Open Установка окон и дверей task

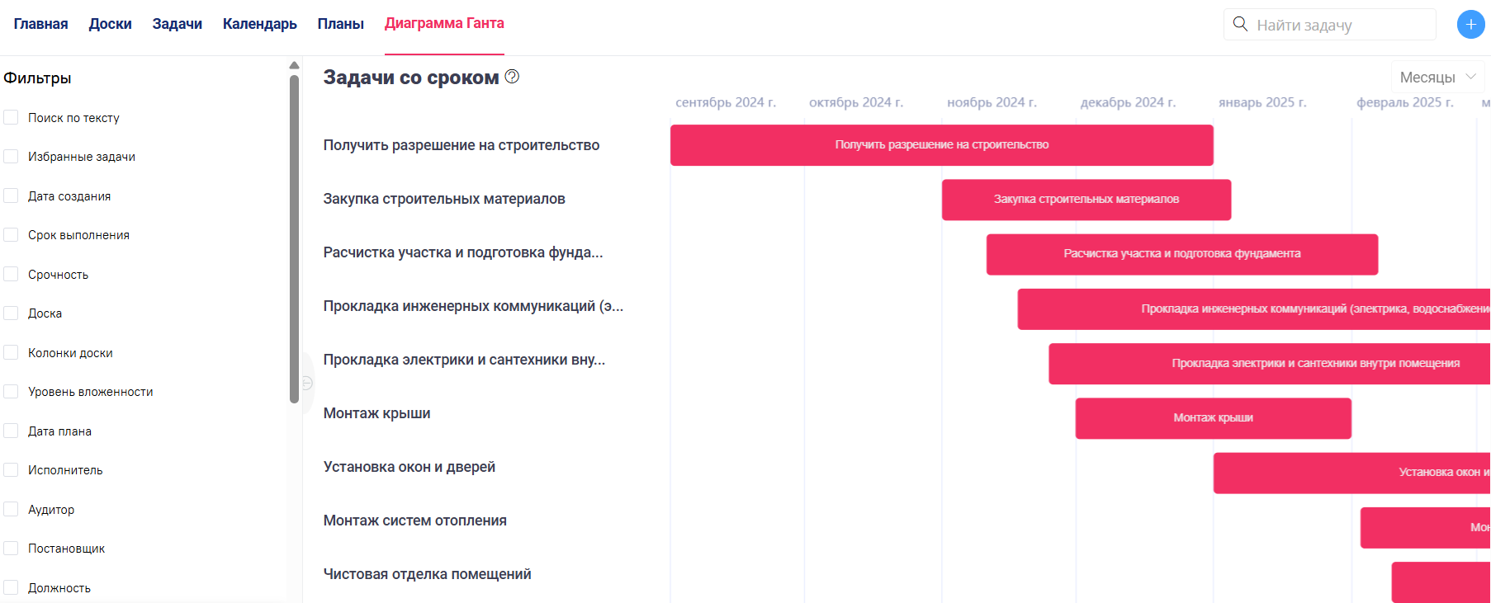coord(409,467)
